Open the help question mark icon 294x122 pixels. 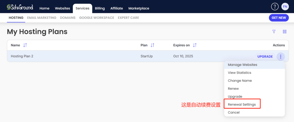[275, 7]
